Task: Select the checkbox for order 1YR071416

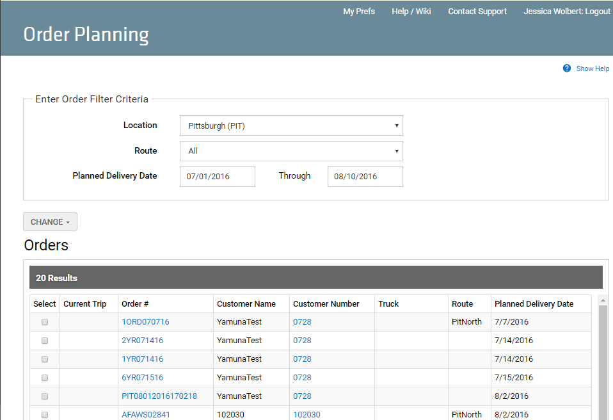Action: click(x=45, y=359)
